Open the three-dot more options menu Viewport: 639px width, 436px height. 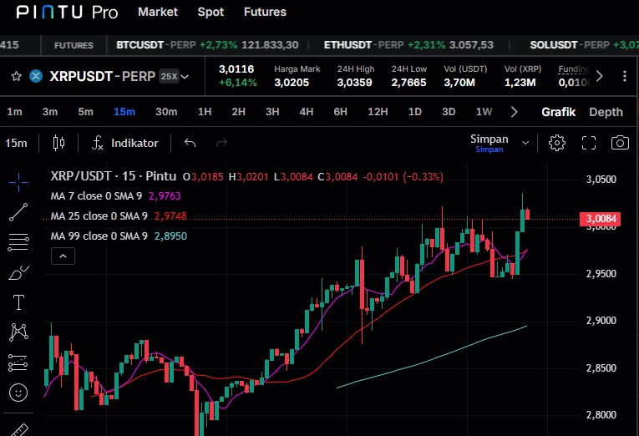pyautogui.click(x=624, y=76)
